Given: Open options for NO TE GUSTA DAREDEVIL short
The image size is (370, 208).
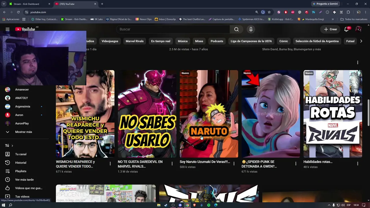Looking at the screenshot, I should coord(172,164).
